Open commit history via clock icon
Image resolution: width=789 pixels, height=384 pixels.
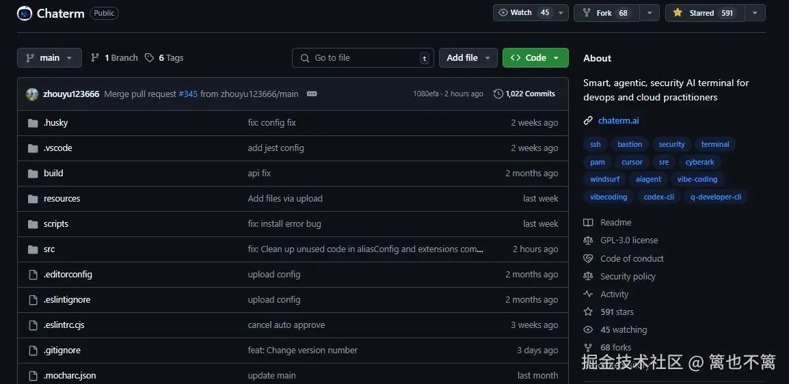click(498, 94)
